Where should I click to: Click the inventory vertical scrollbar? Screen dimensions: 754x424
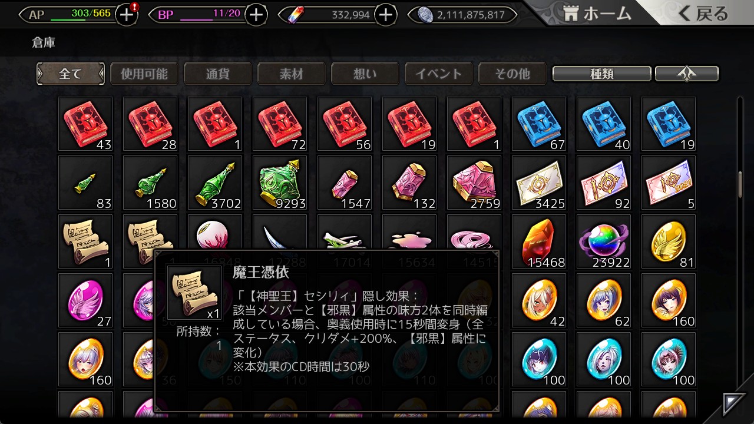pyautogui.click(x=740, y=184)
